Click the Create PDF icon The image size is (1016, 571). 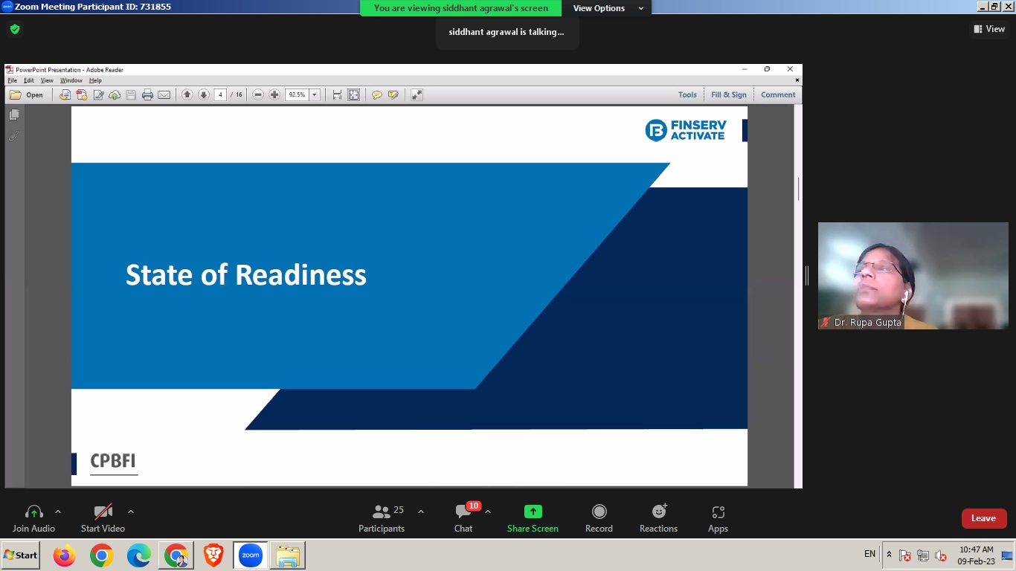(x=82, y=94)
